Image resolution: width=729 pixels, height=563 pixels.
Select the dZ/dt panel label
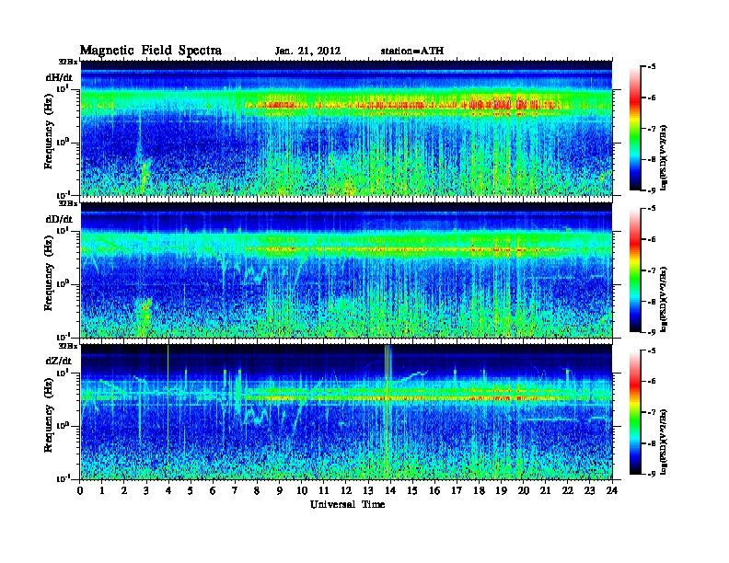tap(59, 361)
